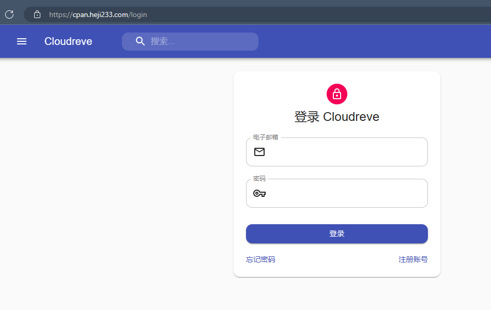Submit with the blue 登录 button

[x=337, y=234]
